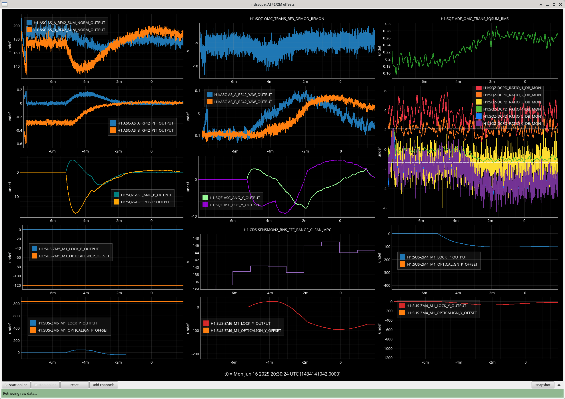The image size is (565, 399).
Task: Click legend label H1:SUS-ZM4_M1_LOCK_Y_OUTPUT
Action: (436, 306)
